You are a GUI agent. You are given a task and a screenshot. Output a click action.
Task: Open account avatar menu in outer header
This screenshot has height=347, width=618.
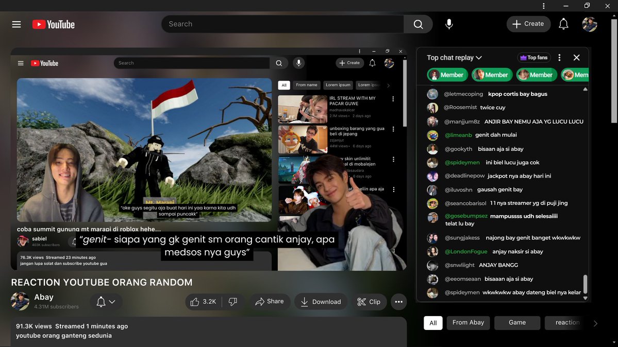click(x=590, y=24)
